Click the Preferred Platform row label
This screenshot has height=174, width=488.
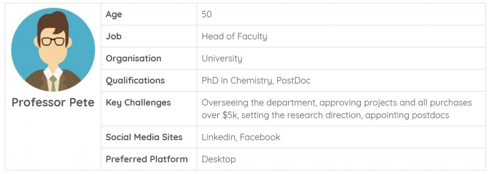click(x=147, y=159)
